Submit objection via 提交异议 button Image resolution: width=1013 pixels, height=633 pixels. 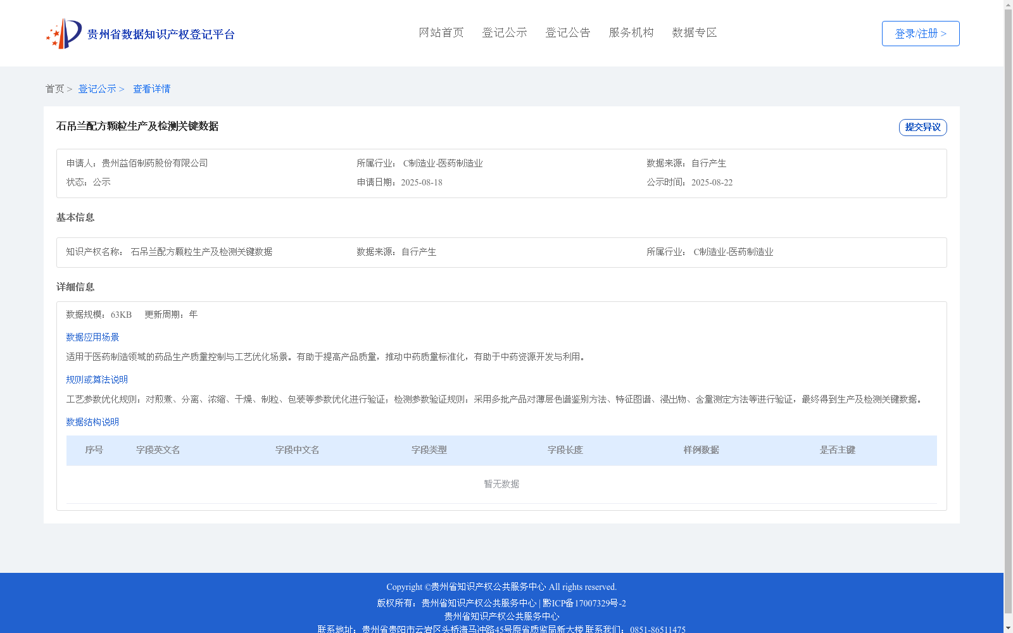pyautogui.click(x=923, y=127)
